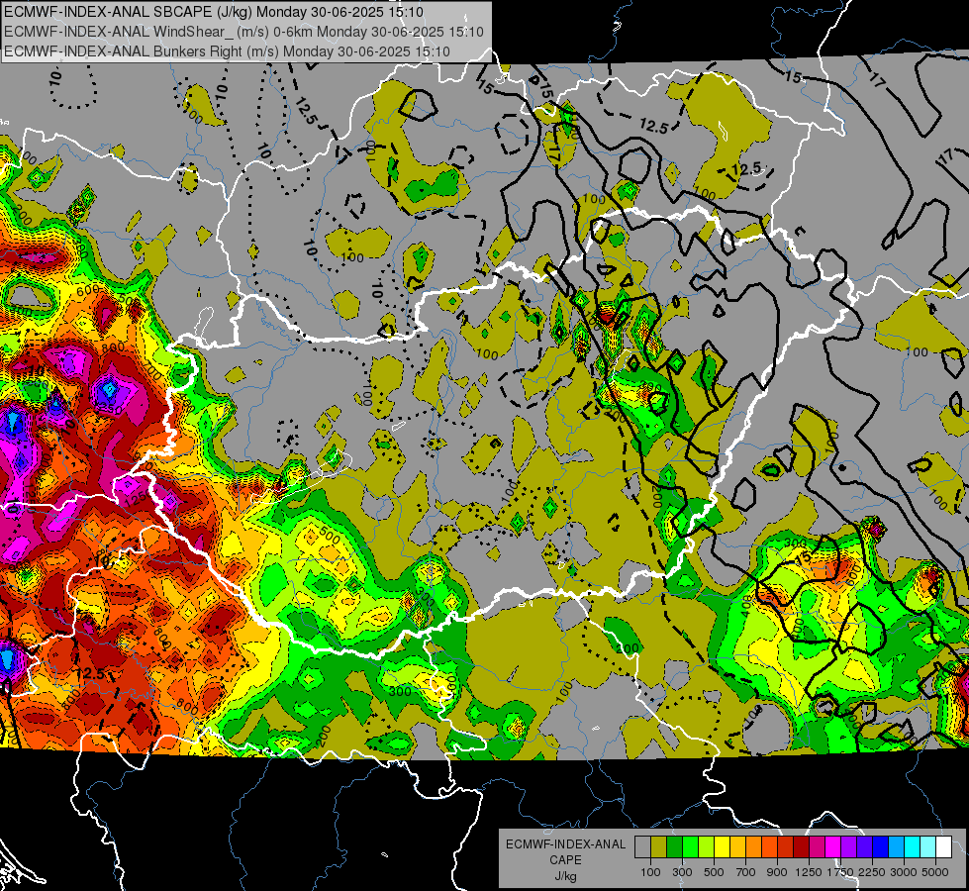Click the 300 value under the legend bar
The image size is (969, 891).
pos(682,872)
